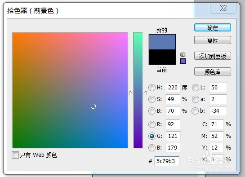Image resolution: width=245 pixels, height=177 pixels.
Task: Click the brightness field showing 70
Action: click(x=173, y=111)
